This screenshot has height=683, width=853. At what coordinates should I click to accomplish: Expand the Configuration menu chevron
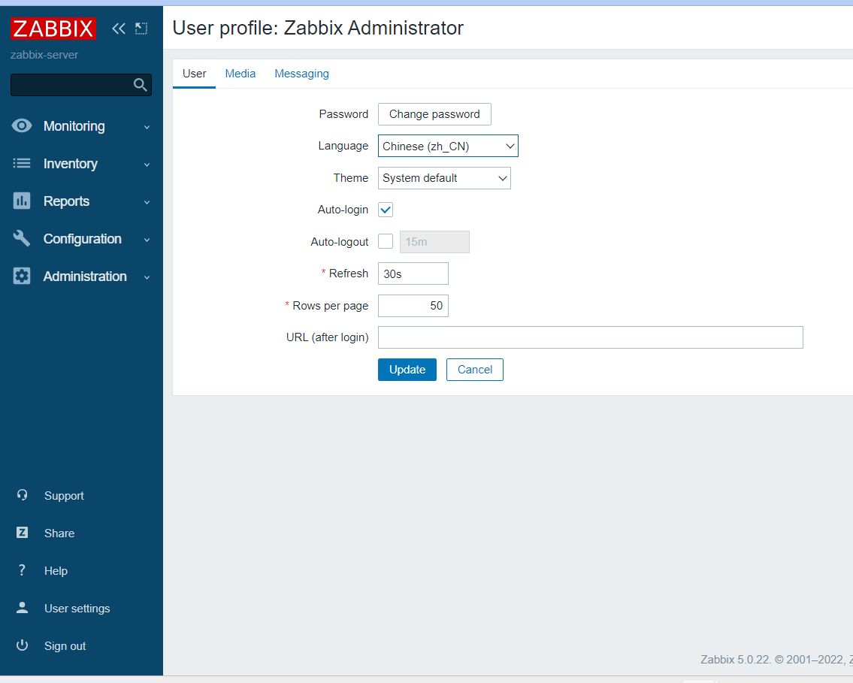pyautogui.click(x=147, y=240)
